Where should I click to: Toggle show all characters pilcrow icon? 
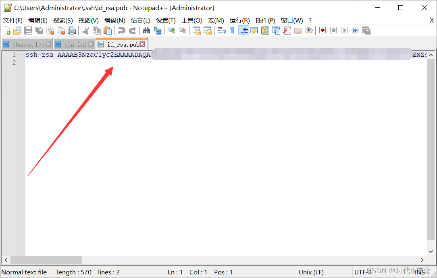(232, 31)
